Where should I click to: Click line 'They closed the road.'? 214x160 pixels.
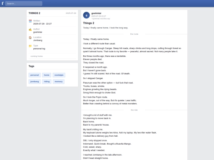point(94,62)
